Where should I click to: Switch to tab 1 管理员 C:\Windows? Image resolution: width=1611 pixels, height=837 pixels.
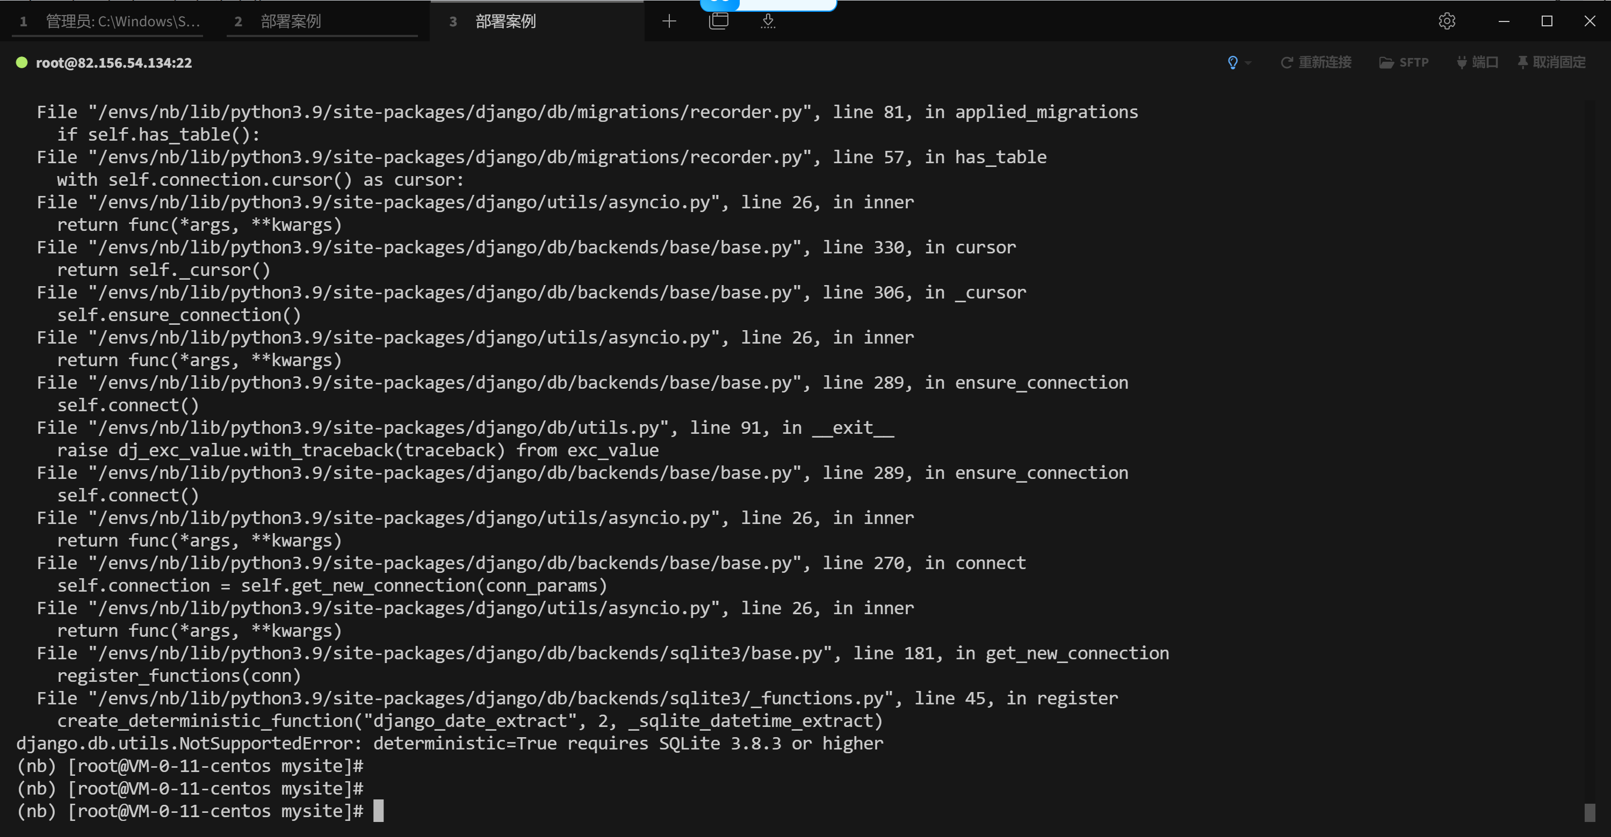pos(108,22)
